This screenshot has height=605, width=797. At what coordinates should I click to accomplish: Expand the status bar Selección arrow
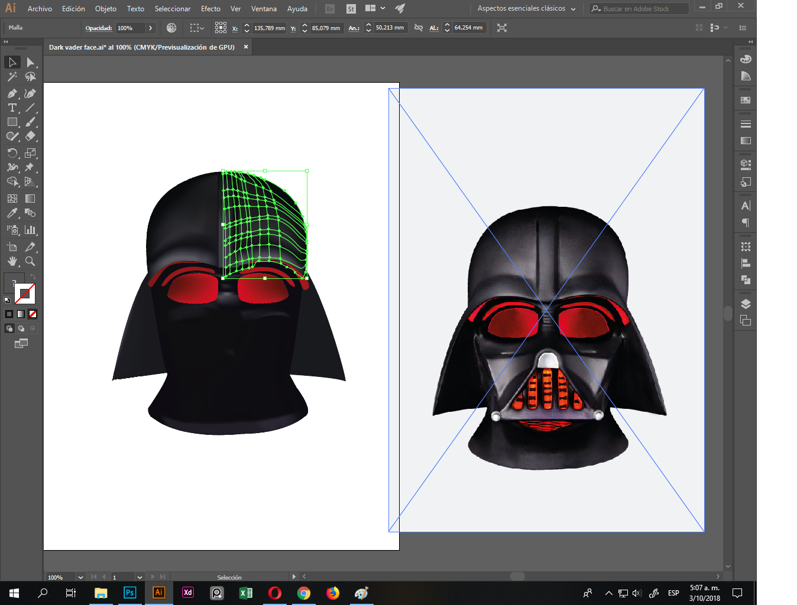pyautogui.click(x=294, y=577)
